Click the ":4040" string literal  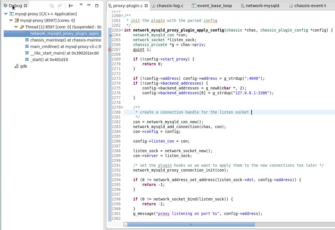(x=252, y=78)
